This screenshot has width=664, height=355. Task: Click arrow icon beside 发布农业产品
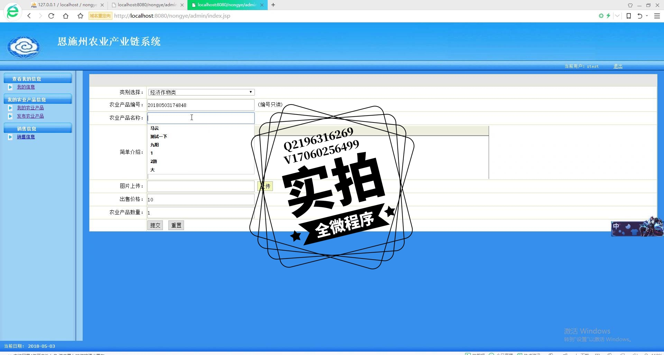(10, 116)
